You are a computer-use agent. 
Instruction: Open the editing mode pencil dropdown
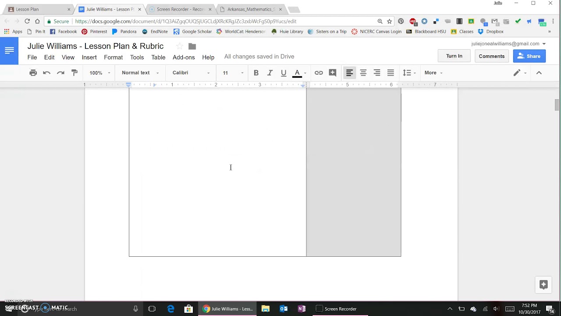[519, 73]
